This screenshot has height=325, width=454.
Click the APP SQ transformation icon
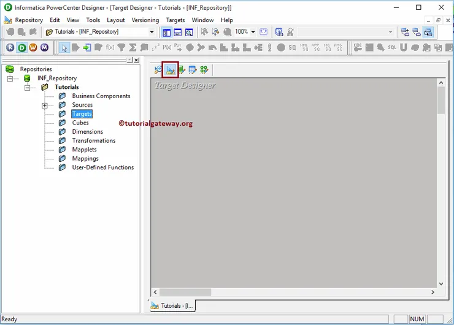315,47
